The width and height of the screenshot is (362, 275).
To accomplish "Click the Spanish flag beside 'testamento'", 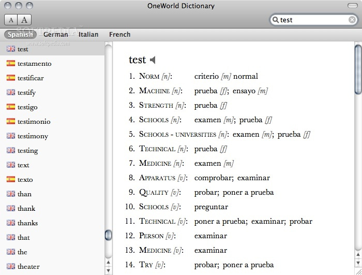I will (11, 63).
